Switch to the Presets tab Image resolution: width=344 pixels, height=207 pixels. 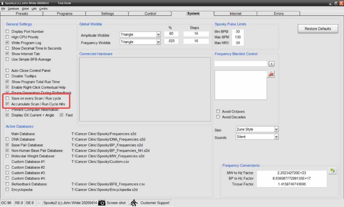[21, 14]
